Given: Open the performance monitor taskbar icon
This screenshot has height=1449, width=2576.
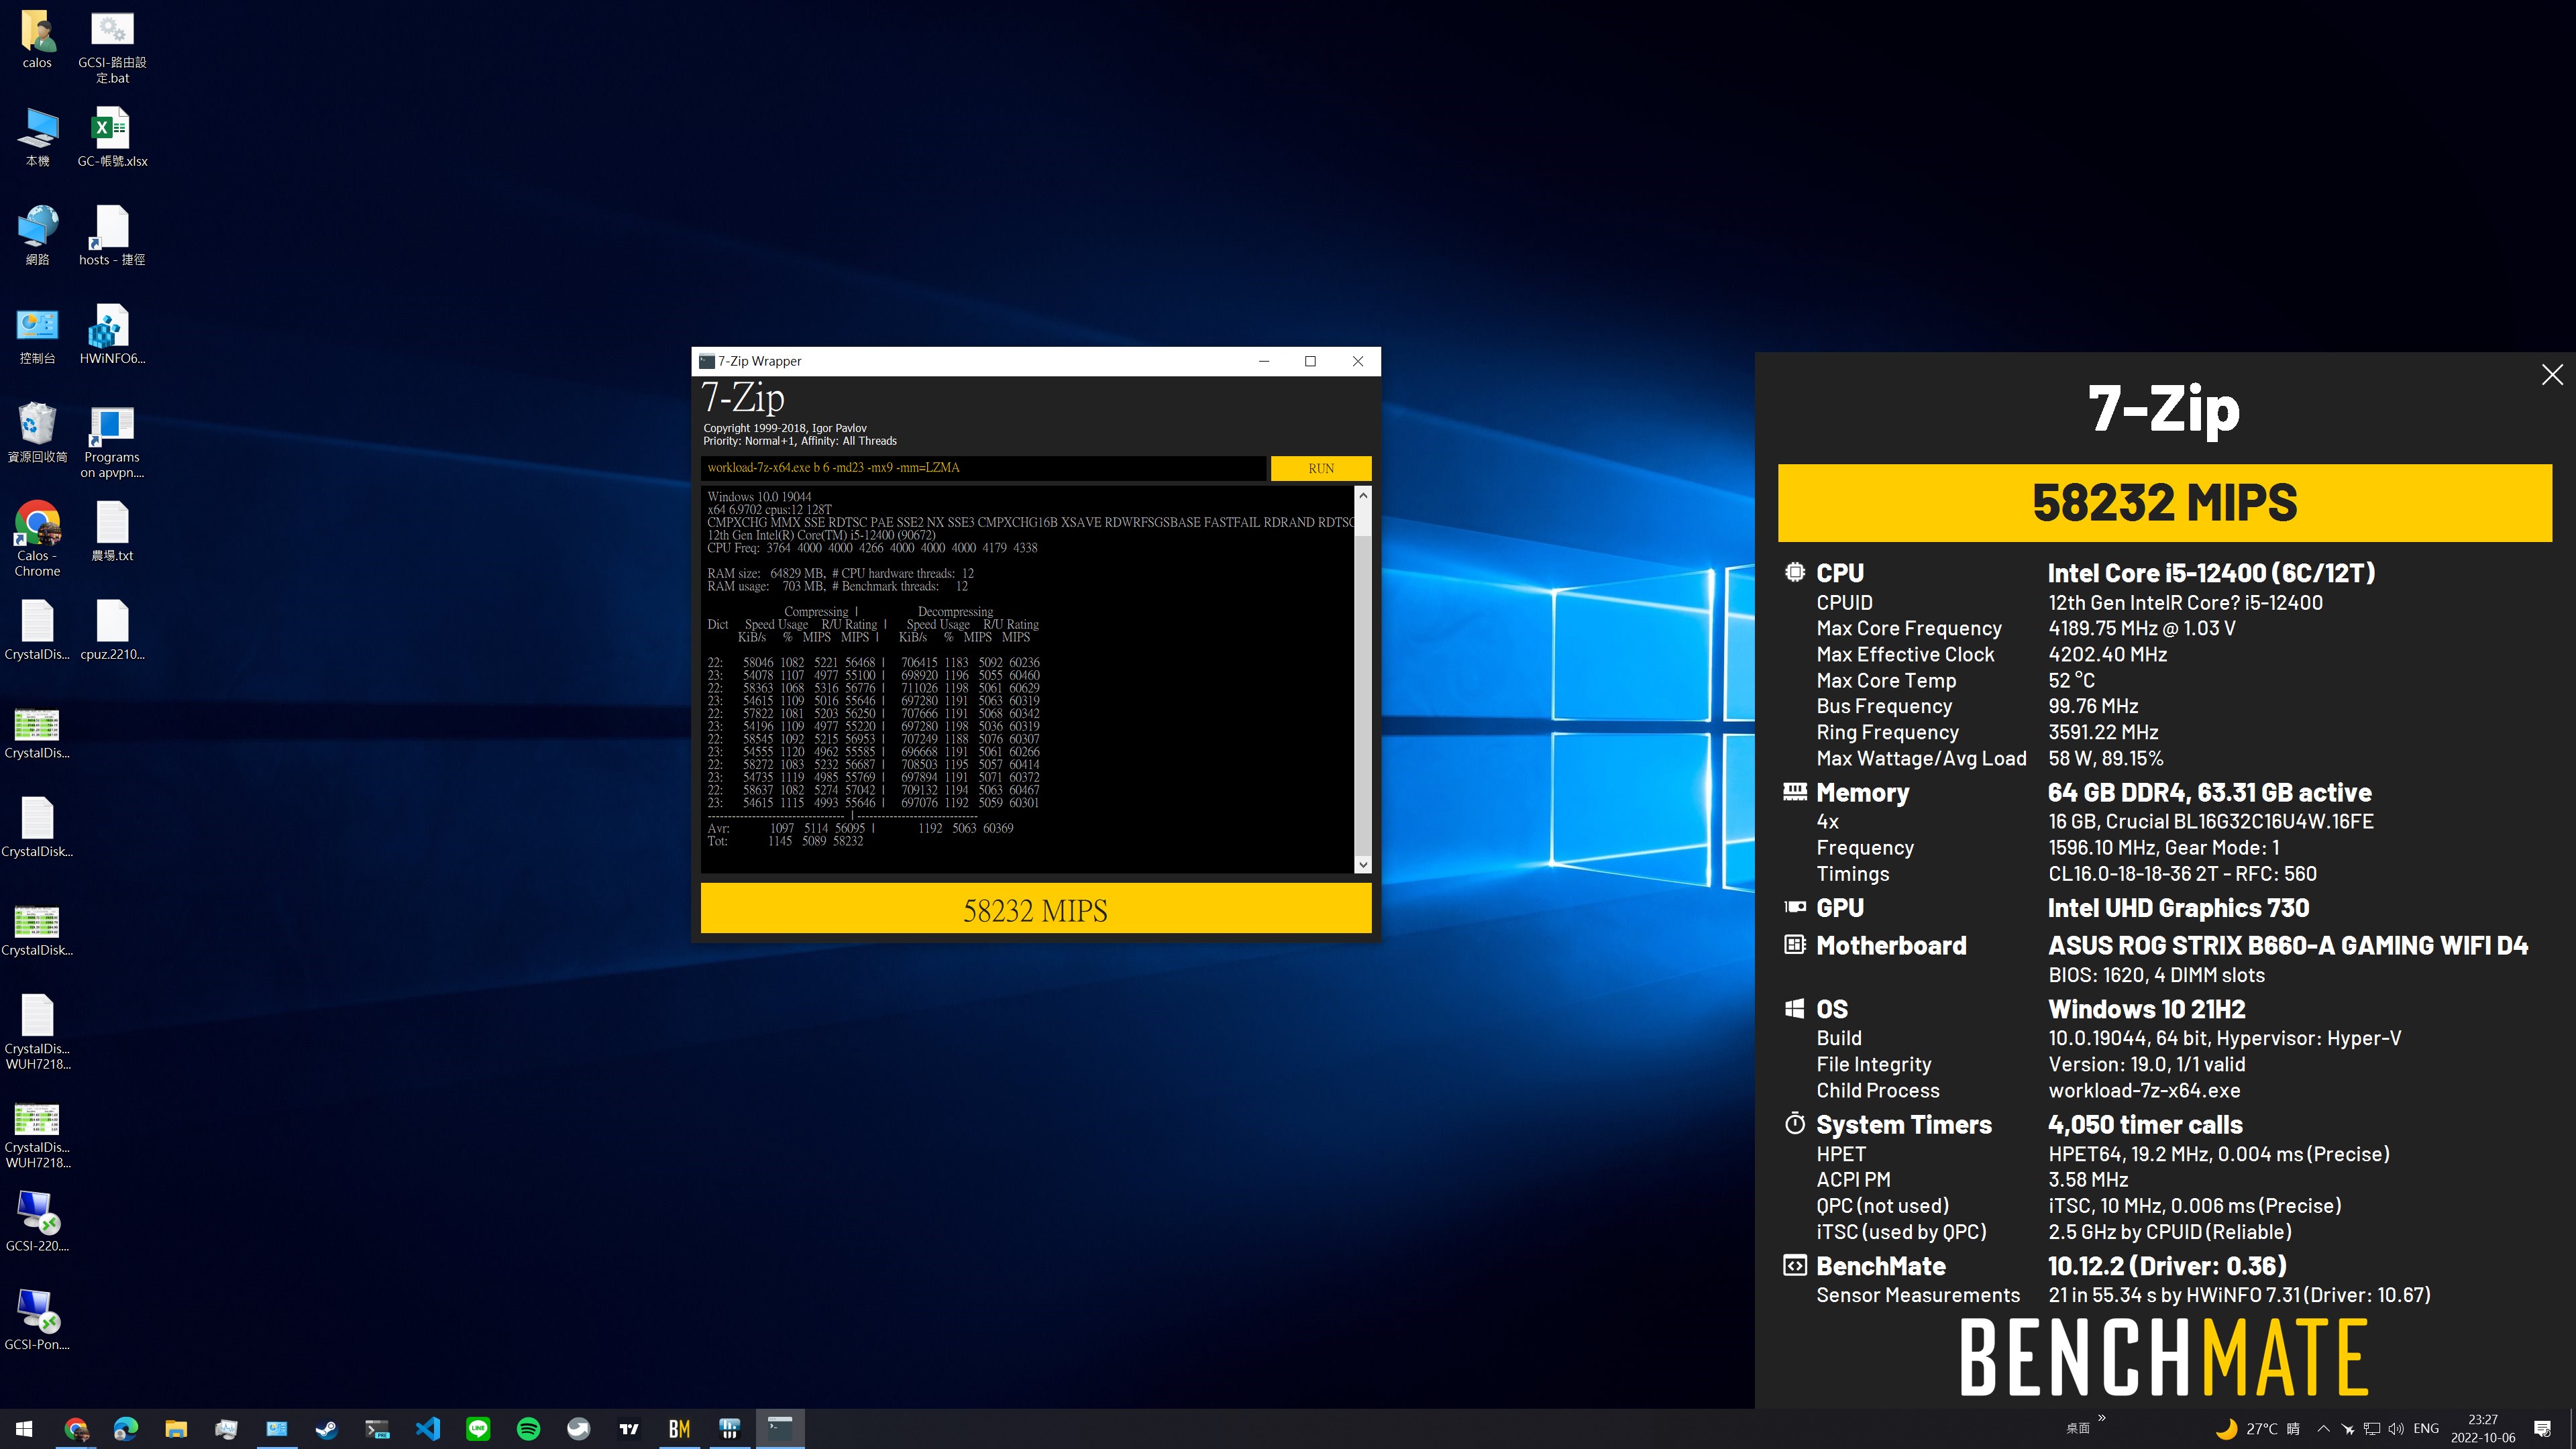Looking at the screenshot, I should click(226, 1428).
